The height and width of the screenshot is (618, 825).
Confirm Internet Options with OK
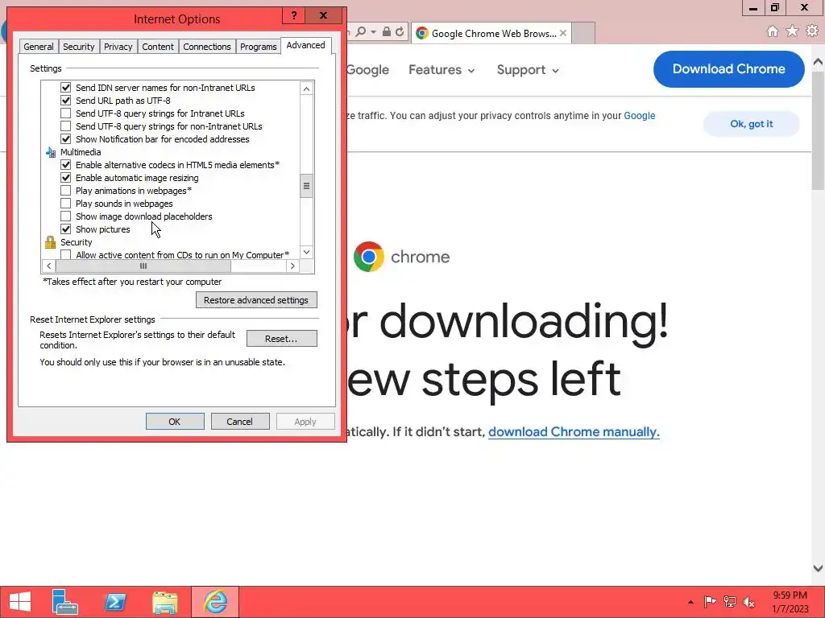click(x=175, y=422)
